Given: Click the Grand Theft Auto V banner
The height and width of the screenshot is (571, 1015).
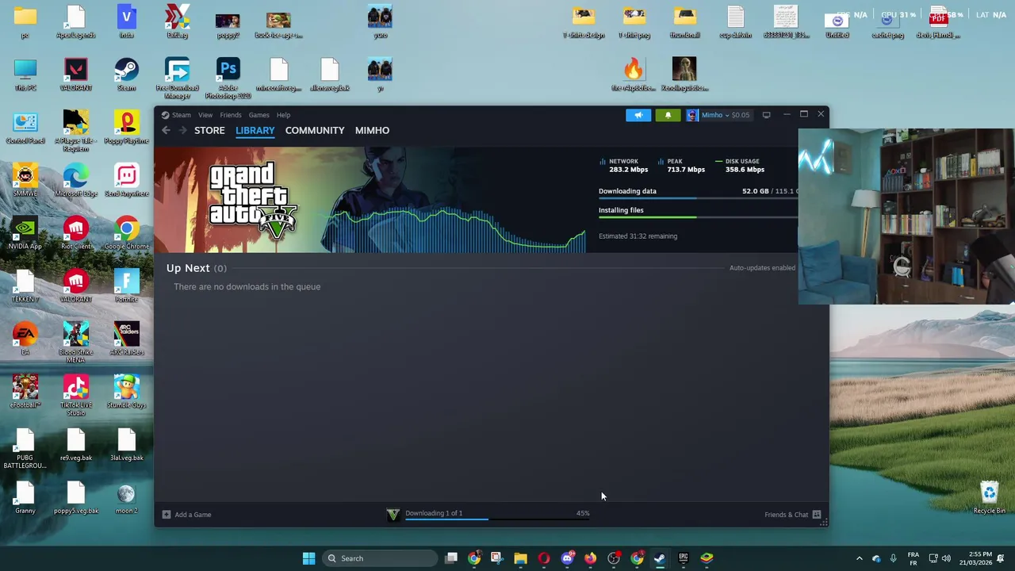Looking at the screenshot, I should coord(370,200).
